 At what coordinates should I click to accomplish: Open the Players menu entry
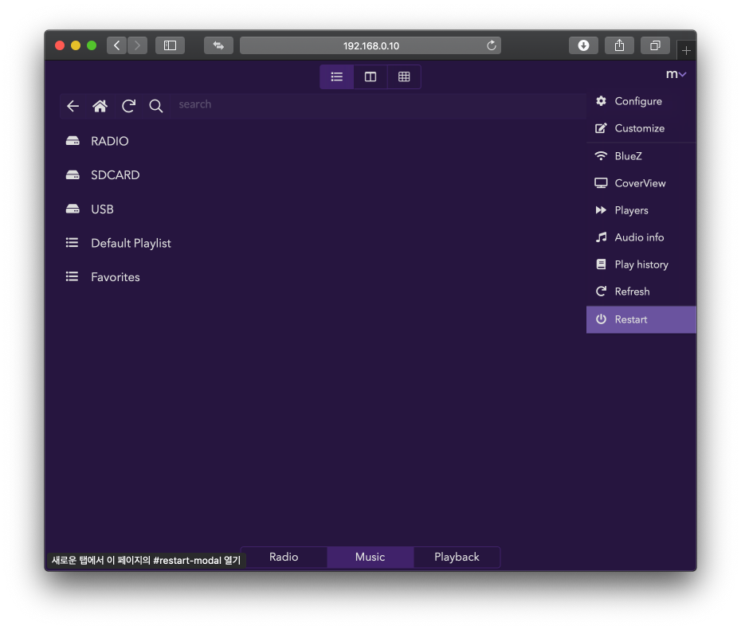641,210
